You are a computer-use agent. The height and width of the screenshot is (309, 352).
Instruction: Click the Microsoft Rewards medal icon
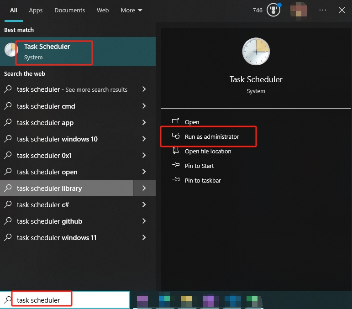click(273, 10)
